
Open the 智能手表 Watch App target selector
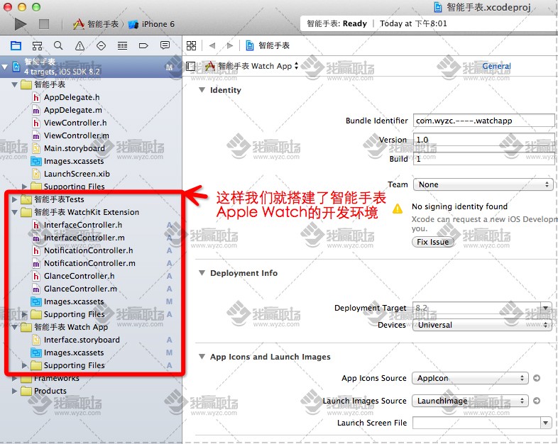tap(251, 66)
